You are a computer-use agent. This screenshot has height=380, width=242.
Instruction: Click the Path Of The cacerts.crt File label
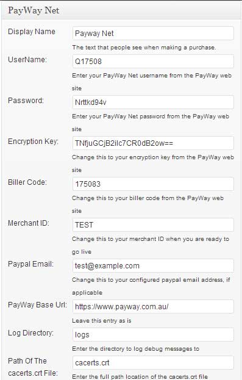tap(33, 367)
